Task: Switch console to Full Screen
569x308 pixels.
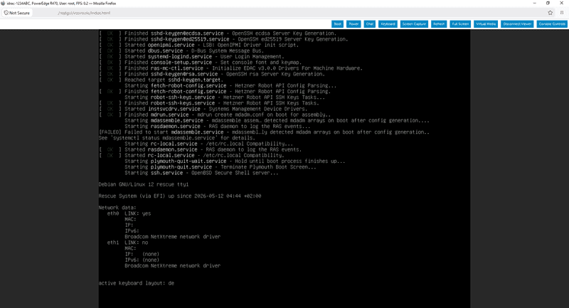Action: click(460, 24)
